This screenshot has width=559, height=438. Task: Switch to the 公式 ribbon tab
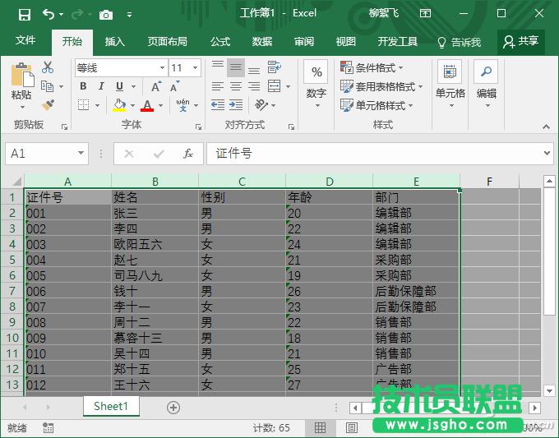tap(220, 42)
